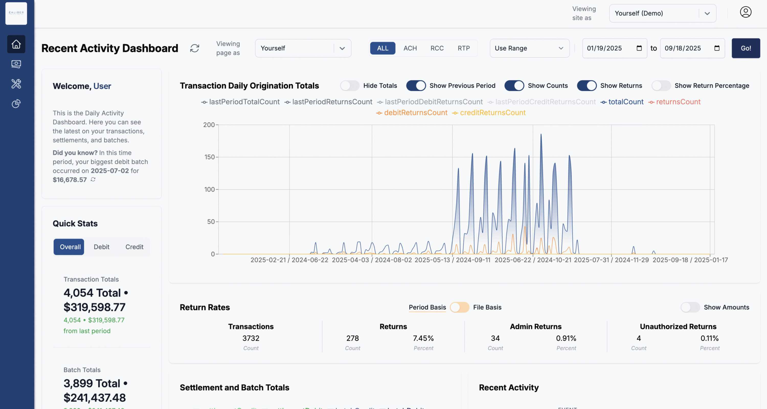Disable the Show Previous Period toggle
Viewport: 767px width, 409px height.
416,85
